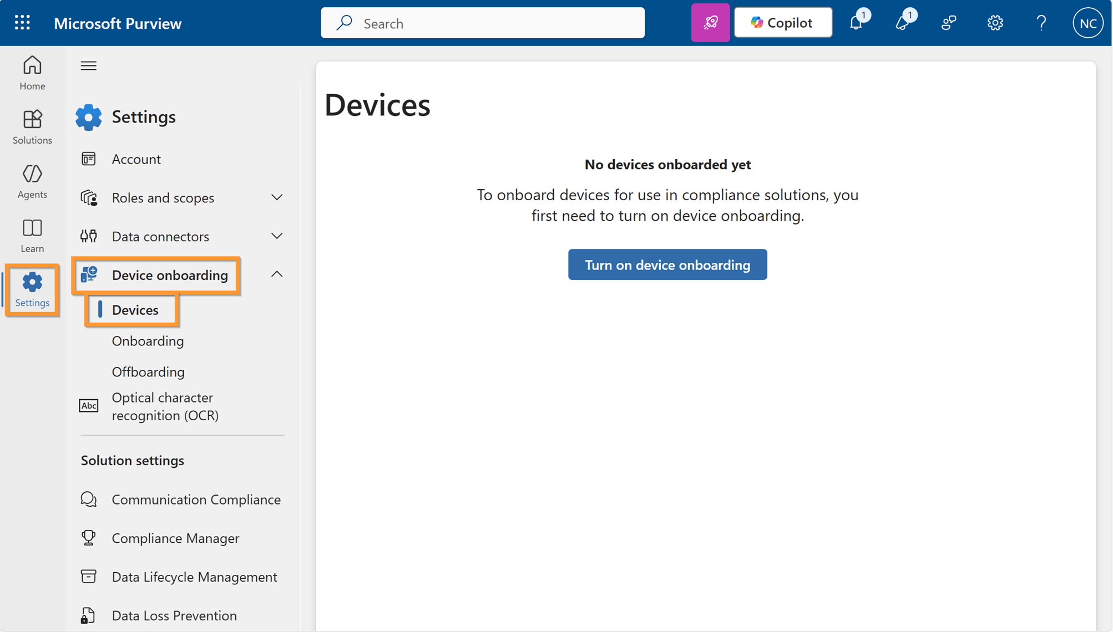Image resolution: width=1113 pixels, height=632 pixels.
Task: Open Copilot from the top bar
Action: pos(782,22)
